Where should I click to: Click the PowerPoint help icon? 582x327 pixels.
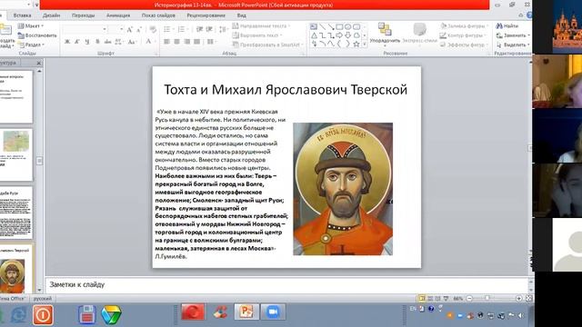coord(529,15)
